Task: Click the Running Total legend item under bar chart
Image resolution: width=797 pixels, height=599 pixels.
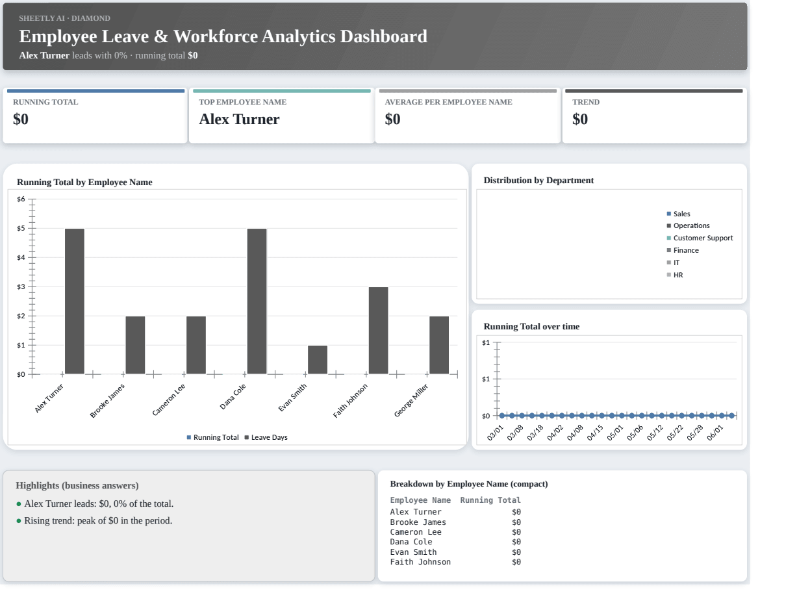Action: pyautogui.click(x=212, y=437)
